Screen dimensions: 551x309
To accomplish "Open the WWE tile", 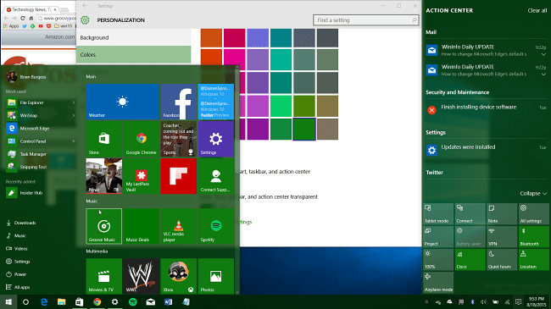I will 142,276.
